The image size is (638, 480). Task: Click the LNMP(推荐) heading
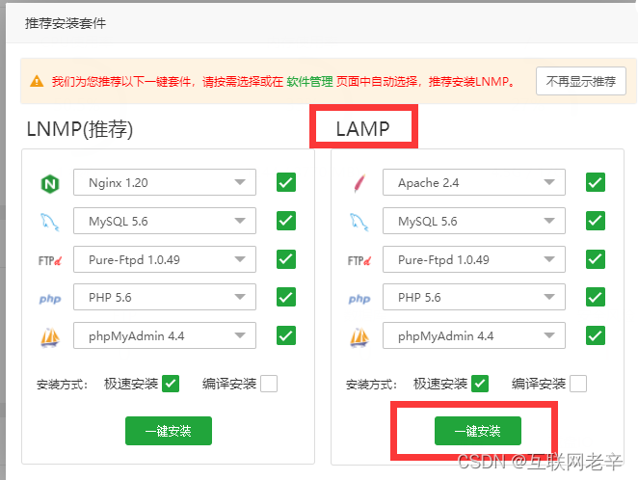point(80,129)
